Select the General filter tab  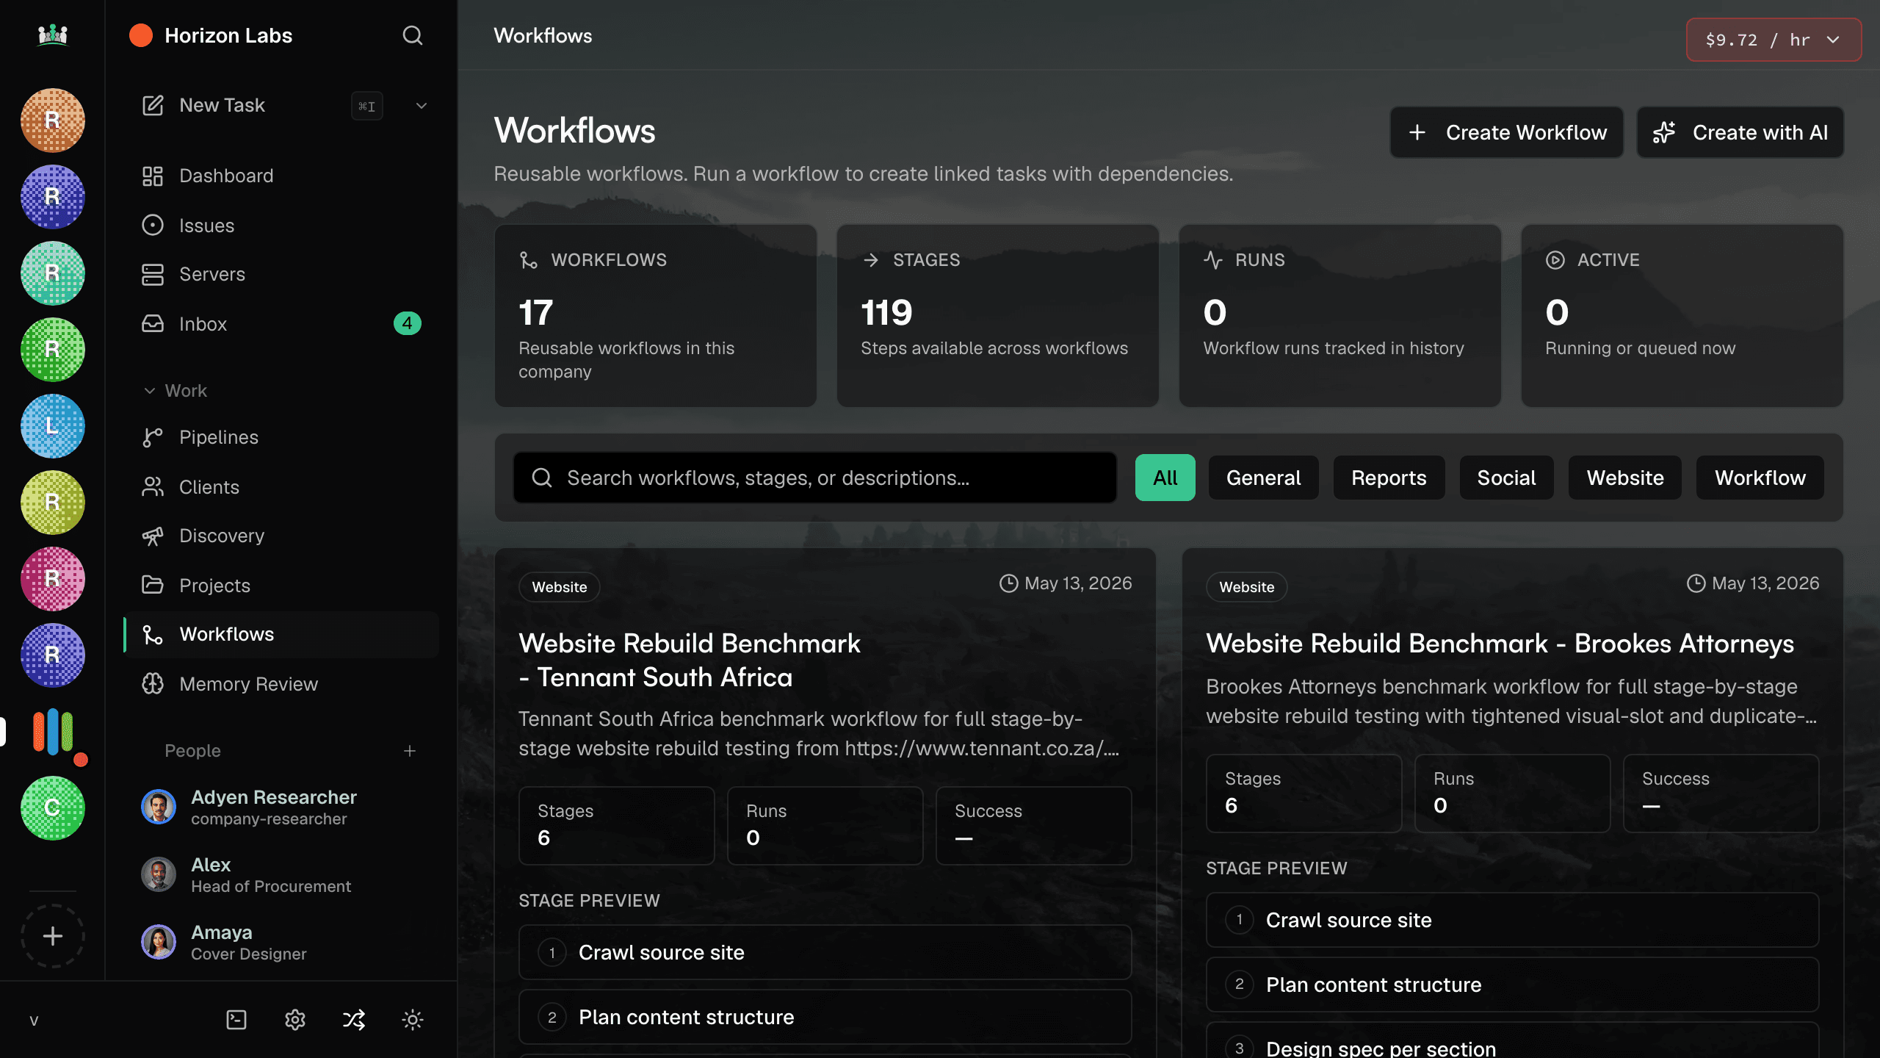tap(1263, 478)
